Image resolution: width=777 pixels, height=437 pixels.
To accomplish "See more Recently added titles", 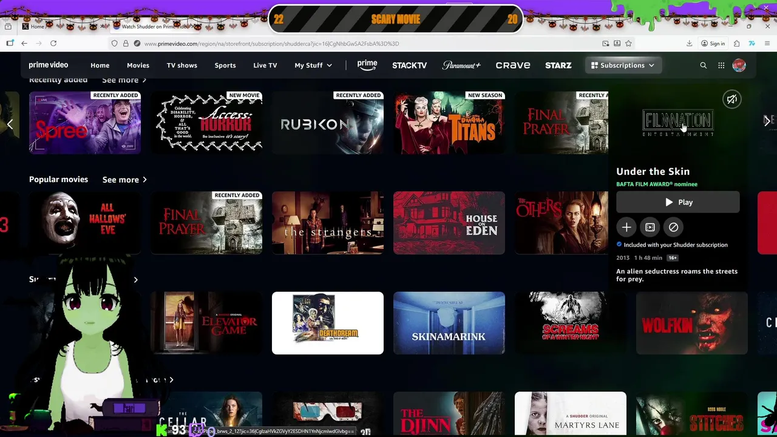I will [x=124, y=80].
